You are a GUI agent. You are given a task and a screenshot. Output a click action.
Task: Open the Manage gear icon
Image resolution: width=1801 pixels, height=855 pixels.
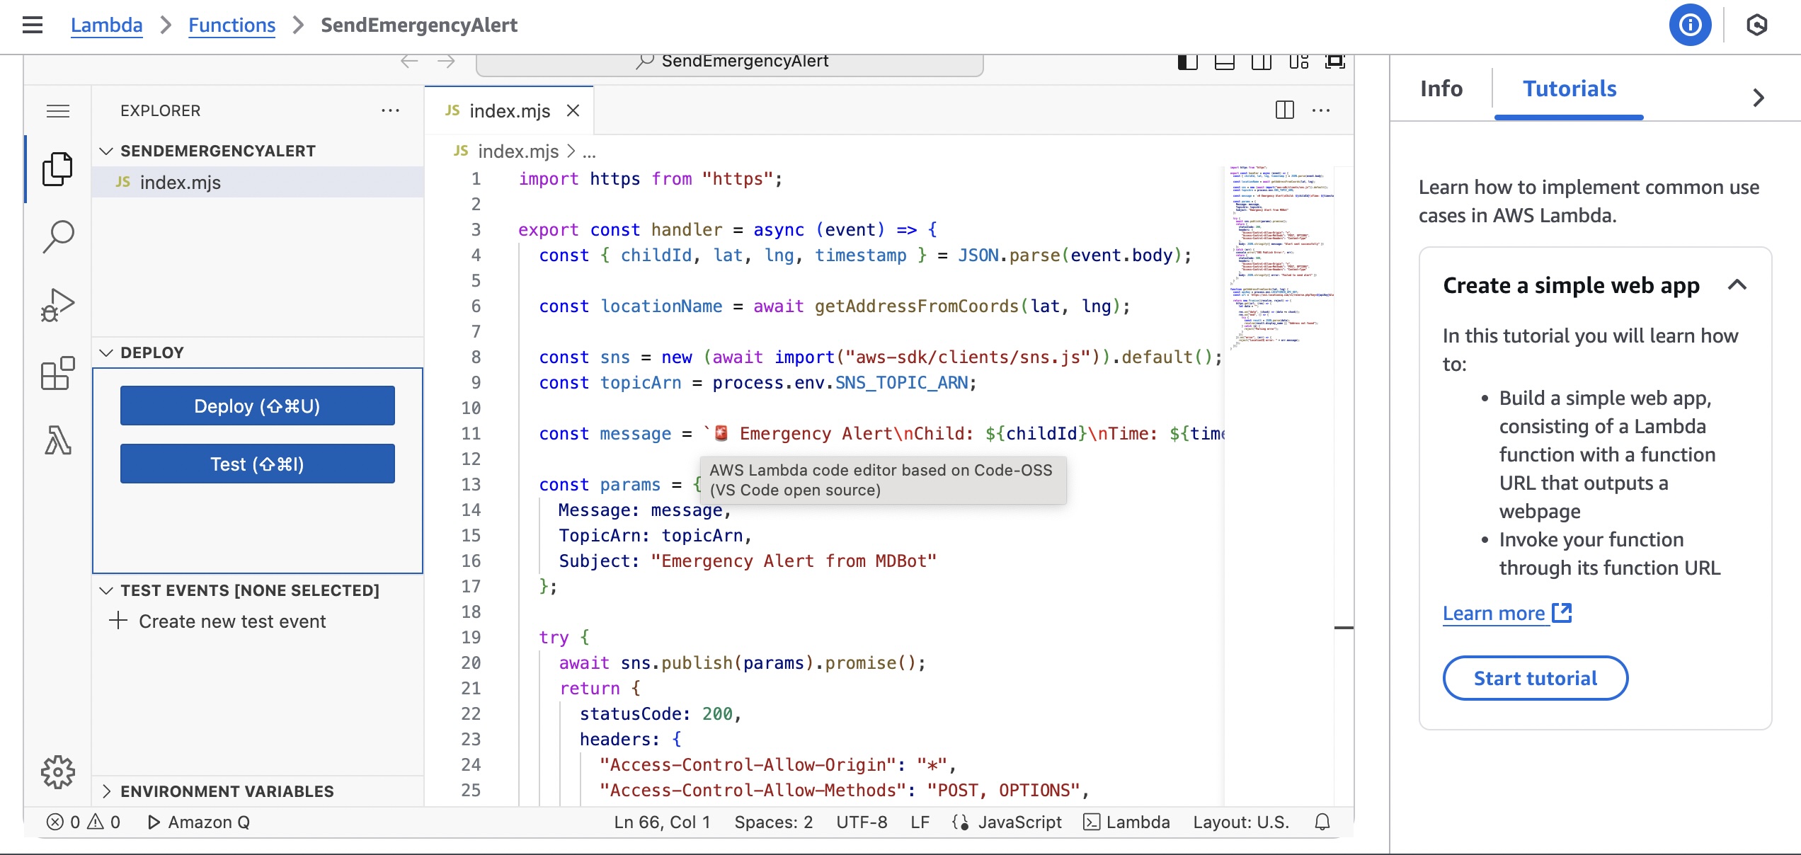pos(57,771)
